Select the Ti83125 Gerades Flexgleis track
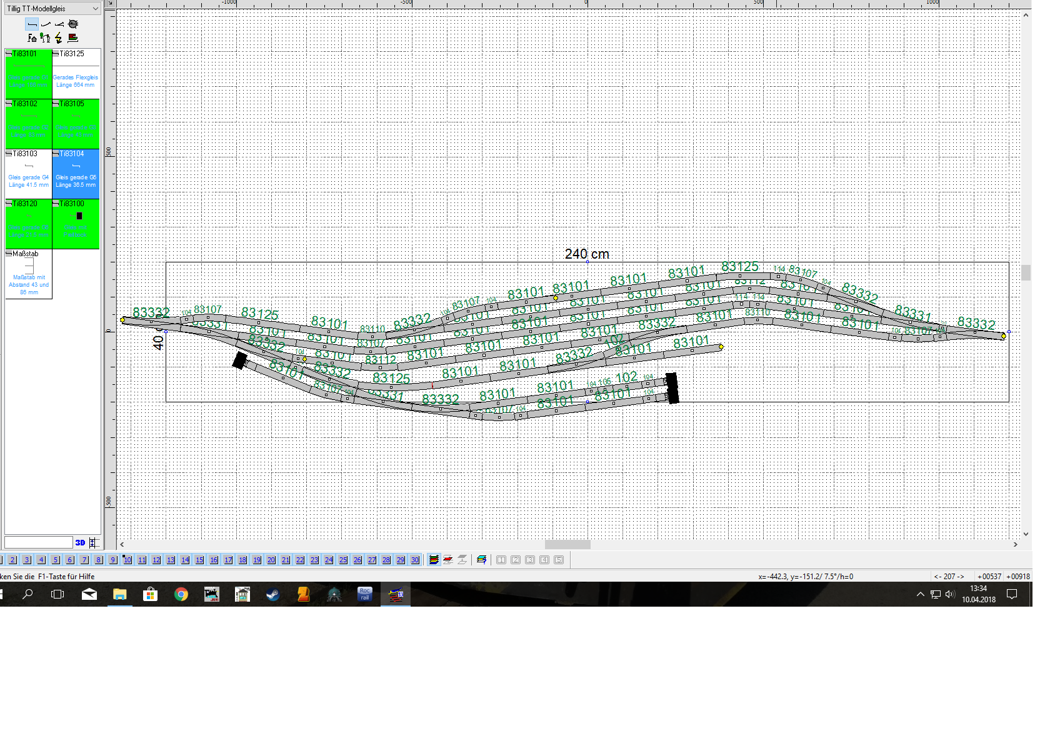This screenshot has height=731, width=1050. pos(76,74)
